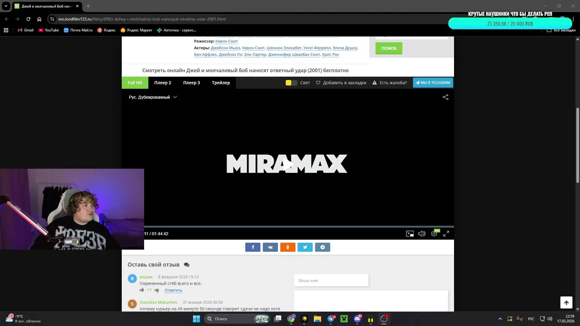Open YouTube bookmark

point(48,30)
